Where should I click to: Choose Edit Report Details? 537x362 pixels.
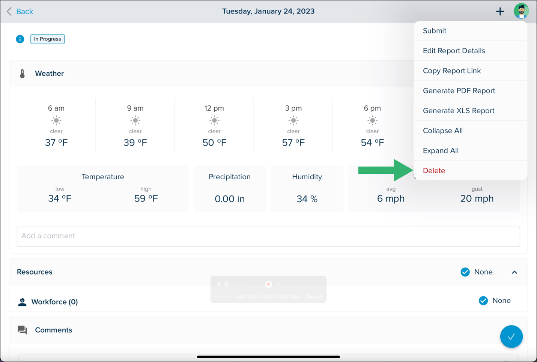(x=471, y=51)
